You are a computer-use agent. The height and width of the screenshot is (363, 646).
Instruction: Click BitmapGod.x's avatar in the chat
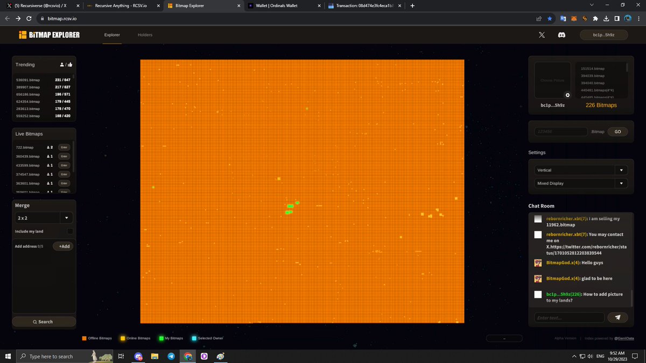[537, 263]
